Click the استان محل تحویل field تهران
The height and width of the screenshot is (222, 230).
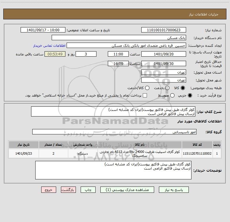164,72
